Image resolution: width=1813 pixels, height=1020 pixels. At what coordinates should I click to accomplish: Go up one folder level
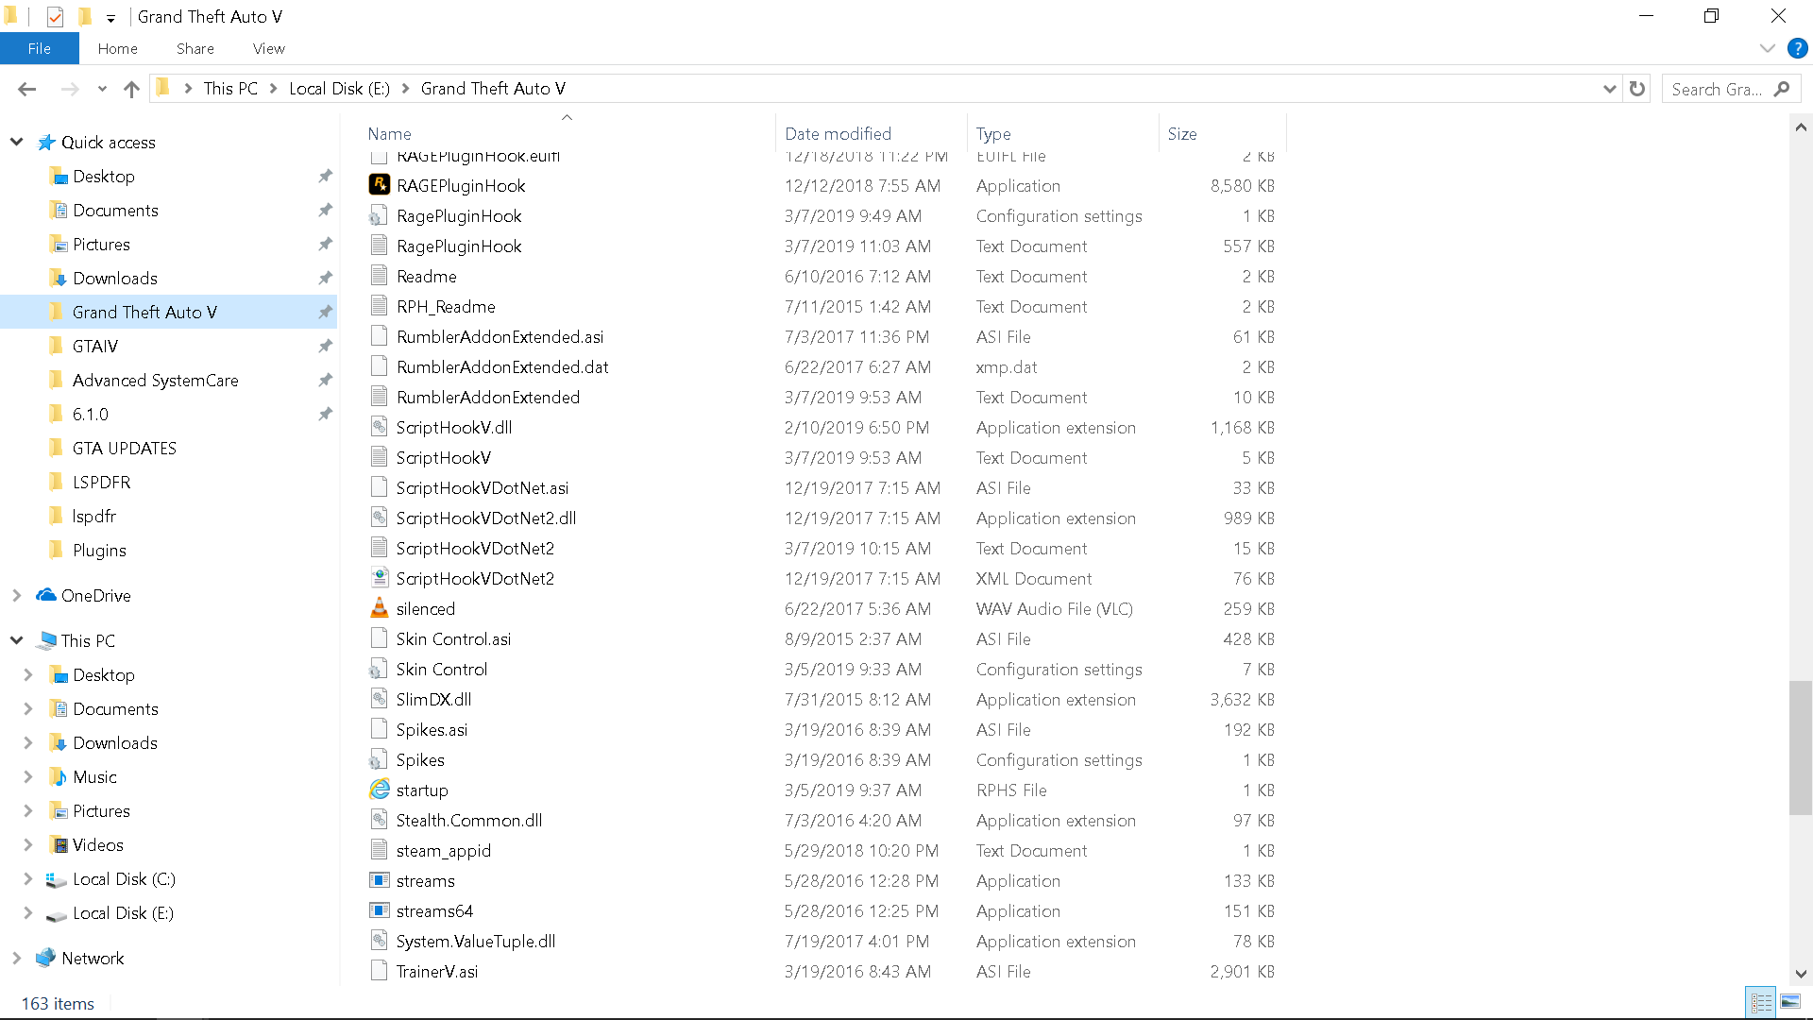coord(131,89)
